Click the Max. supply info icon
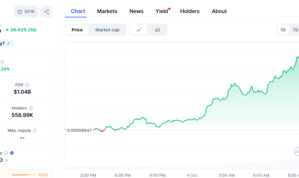The width and height of the screenshot is (299, 178). pyautogui.click(x=35, y=131)
